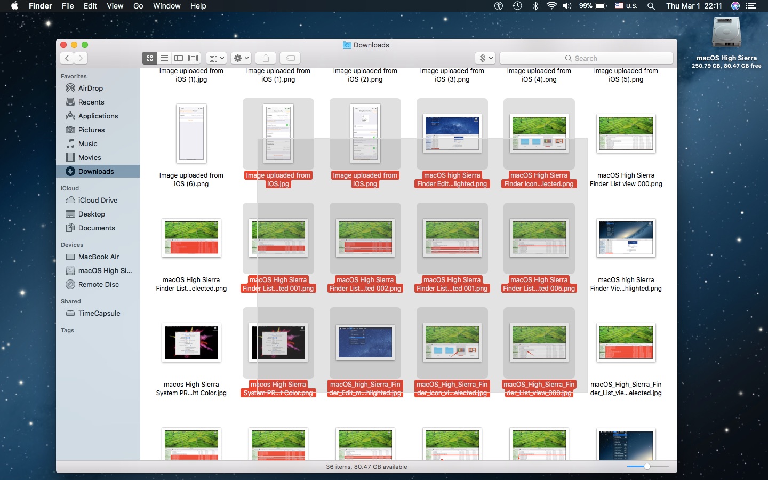
Task: Select Finder List view 000.png thumbnail
Action: pos(626,133)
